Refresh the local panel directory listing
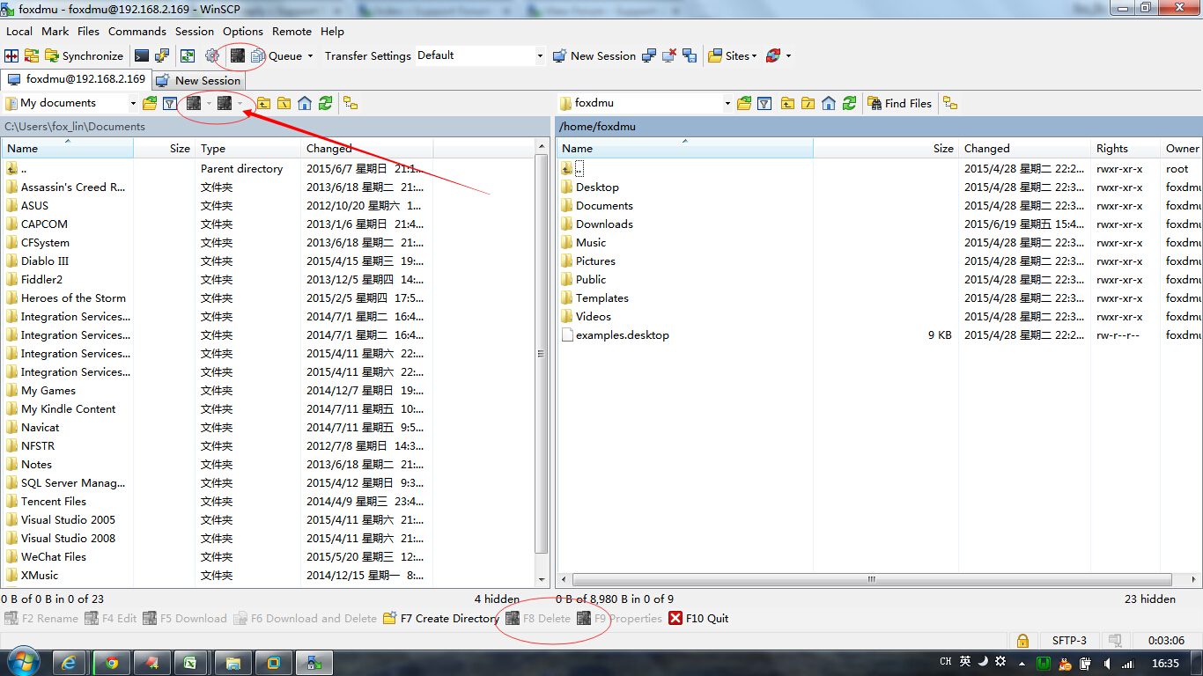This screenshot has height=676, width=1203. [x=326, y=103]
